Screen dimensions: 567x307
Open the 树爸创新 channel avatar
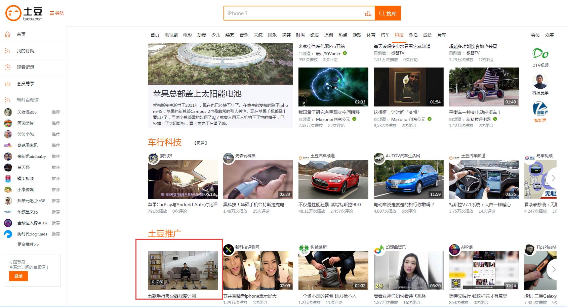304,250
